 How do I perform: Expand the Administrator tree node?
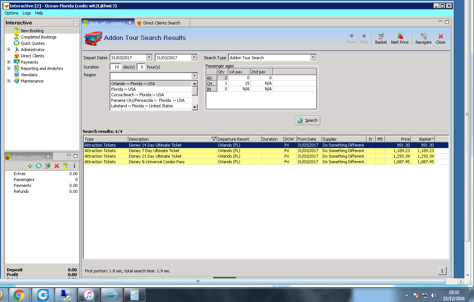tap(9, 50)
